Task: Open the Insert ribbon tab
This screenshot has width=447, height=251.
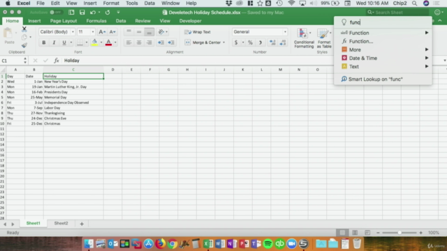Action: point(34,21)
